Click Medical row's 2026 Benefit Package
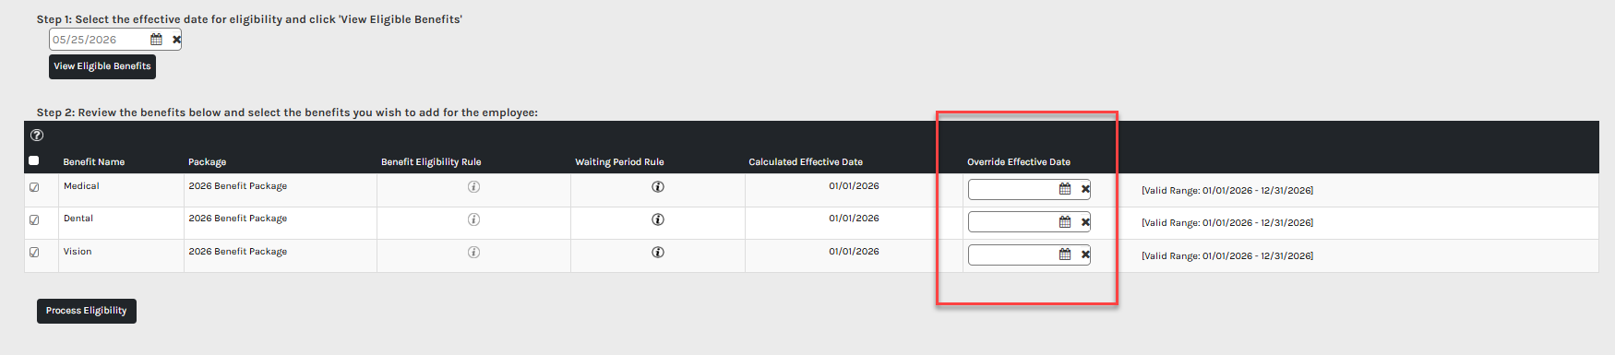 pyautogui.click(x=238, y=186)
